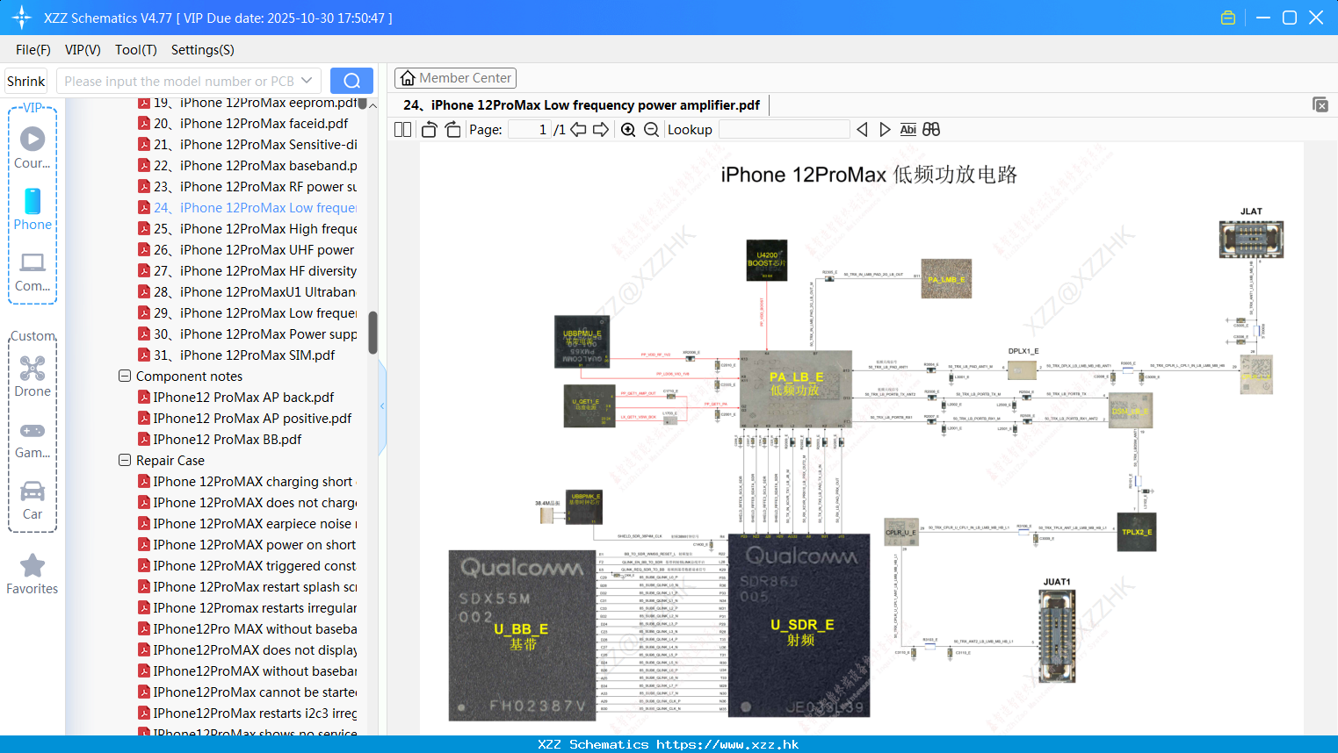Find previous lookup result triangle

click(x=862, y=129)
